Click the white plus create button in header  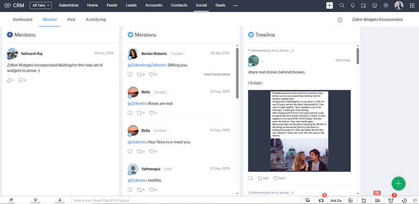coord(329,5)
